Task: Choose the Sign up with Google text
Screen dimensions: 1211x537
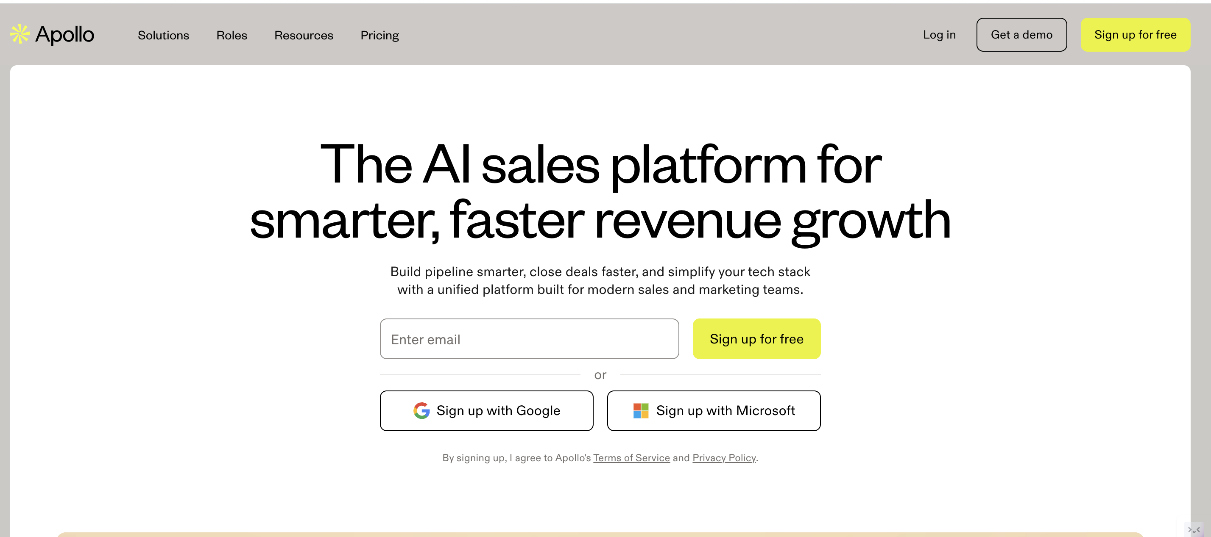Action: click(498, 411)
